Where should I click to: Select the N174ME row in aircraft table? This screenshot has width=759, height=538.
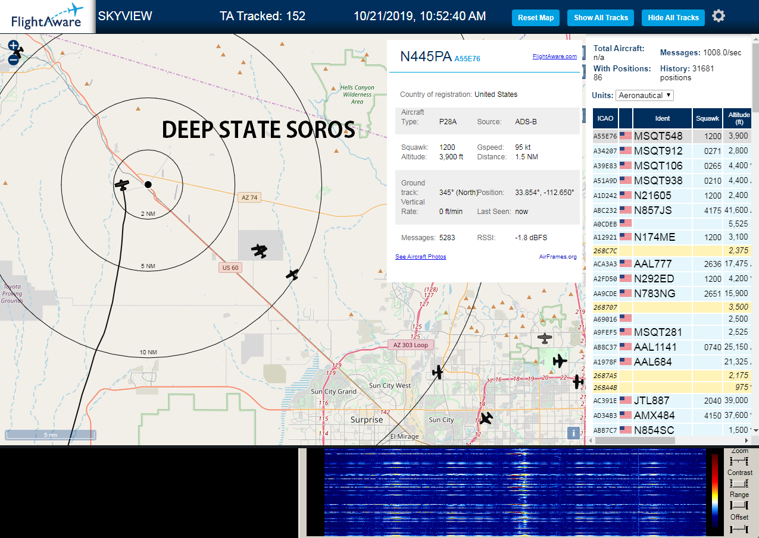[x=673, y=237]
